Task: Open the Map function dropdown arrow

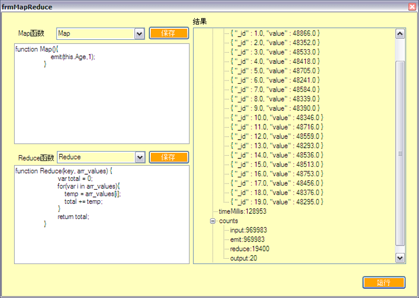Action: point(139,34)
